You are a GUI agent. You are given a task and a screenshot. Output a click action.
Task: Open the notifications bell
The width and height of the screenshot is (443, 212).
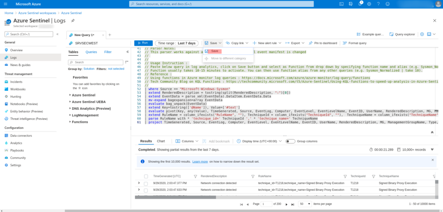point(360,4)
